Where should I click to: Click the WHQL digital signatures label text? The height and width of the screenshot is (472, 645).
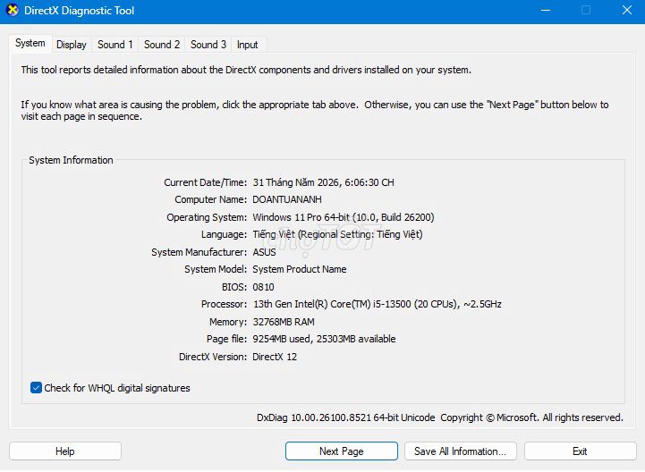[x=117, y=388]
